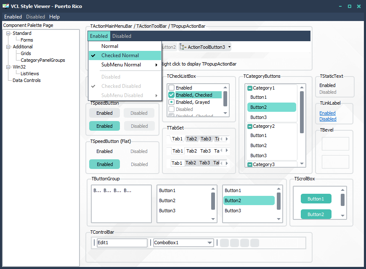This screenshot has width=366, height=269.
Task: Click the grey Enabled TSpeedButton
Action: (105, 113)
